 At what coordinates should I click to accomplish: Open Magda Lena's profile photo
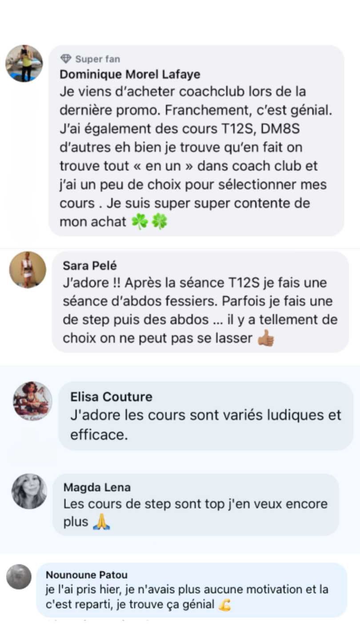pos(29,491)
